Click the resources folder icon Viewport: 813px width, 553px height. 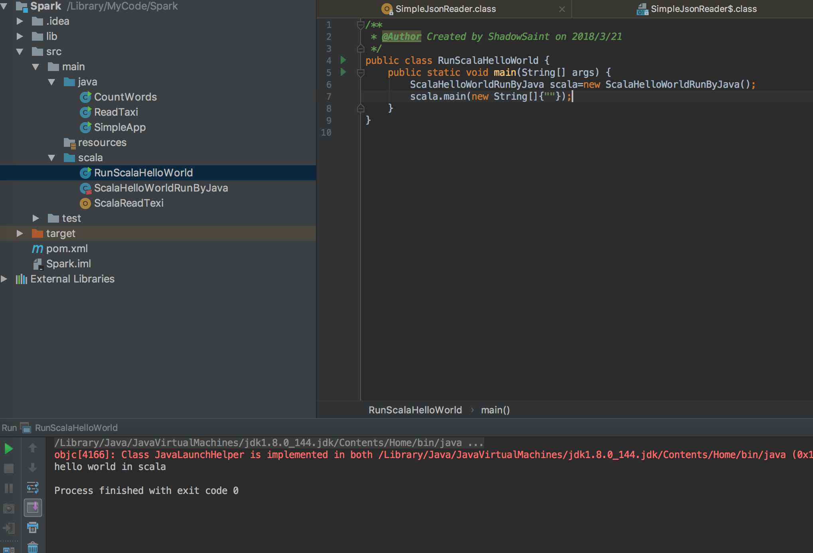pyautogui.click(x=69, y=143)
